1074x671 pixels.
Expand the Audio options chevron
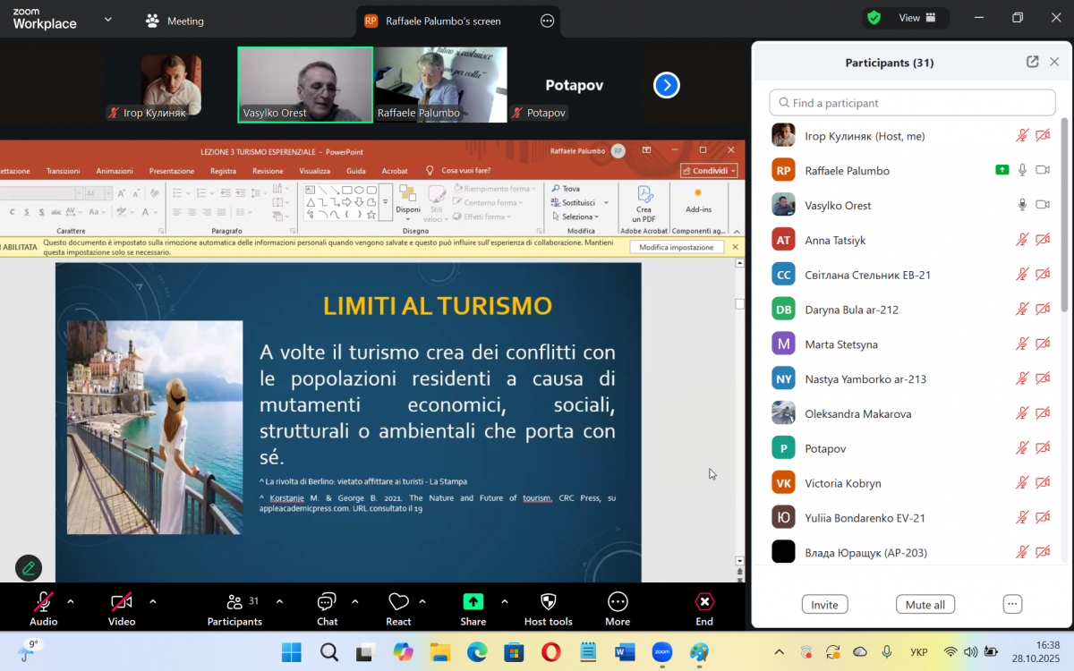[x=71, y=601]
